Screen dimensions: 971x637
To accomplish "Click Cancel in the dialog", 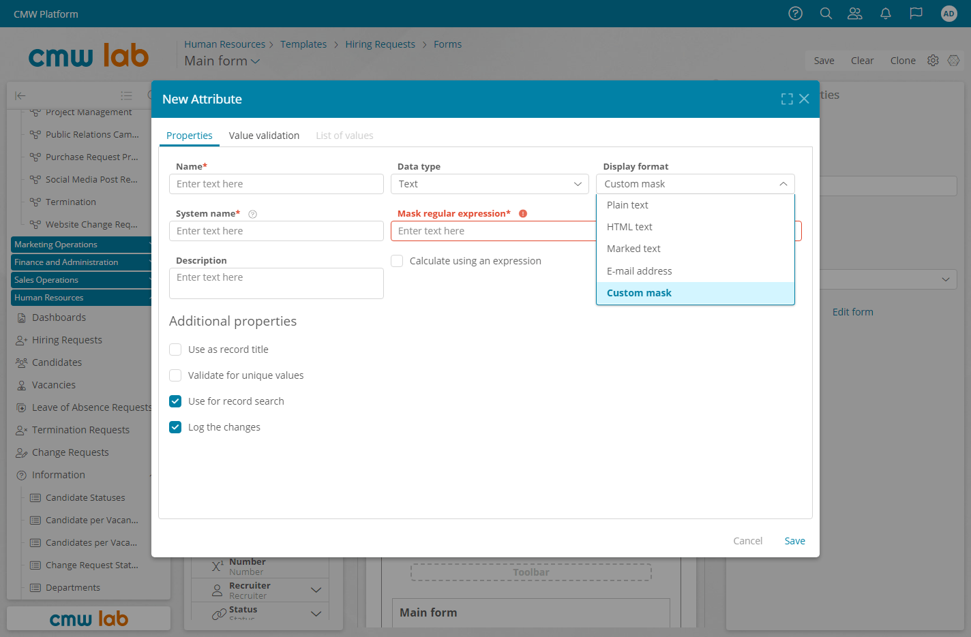I will point(748,541).
